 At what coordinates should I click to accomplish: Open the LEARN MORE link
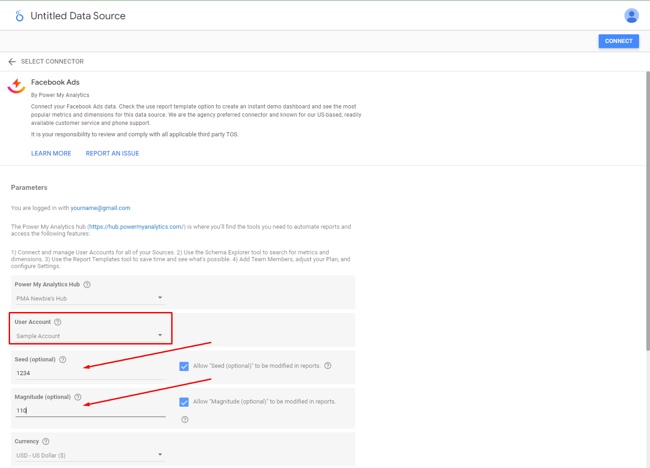pos(51,153)
